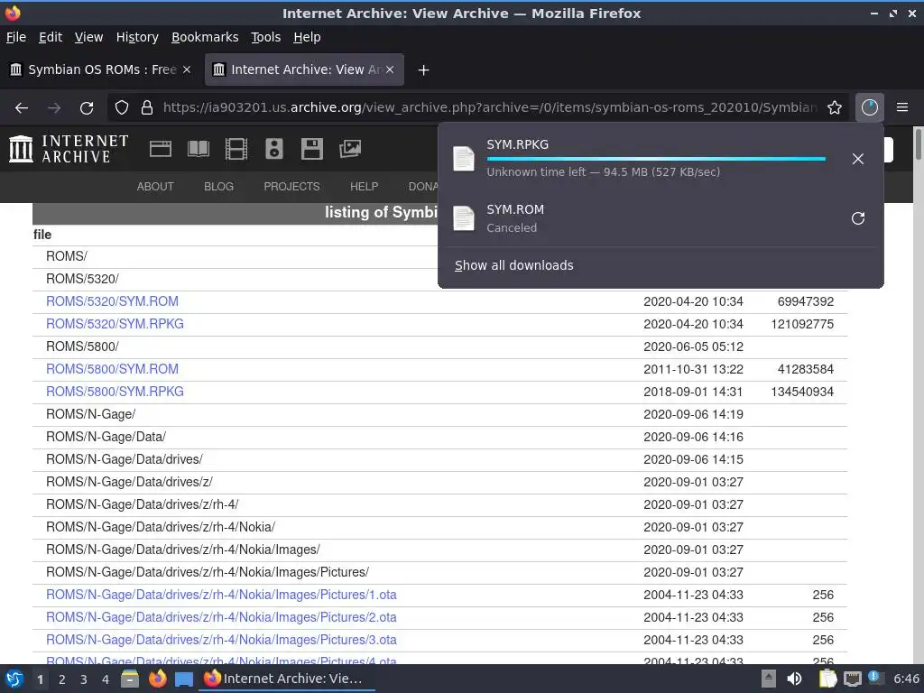Open a new tab with plus
Image resolution: width=924 pixels, height=693 pixels.
click(423, 70)
